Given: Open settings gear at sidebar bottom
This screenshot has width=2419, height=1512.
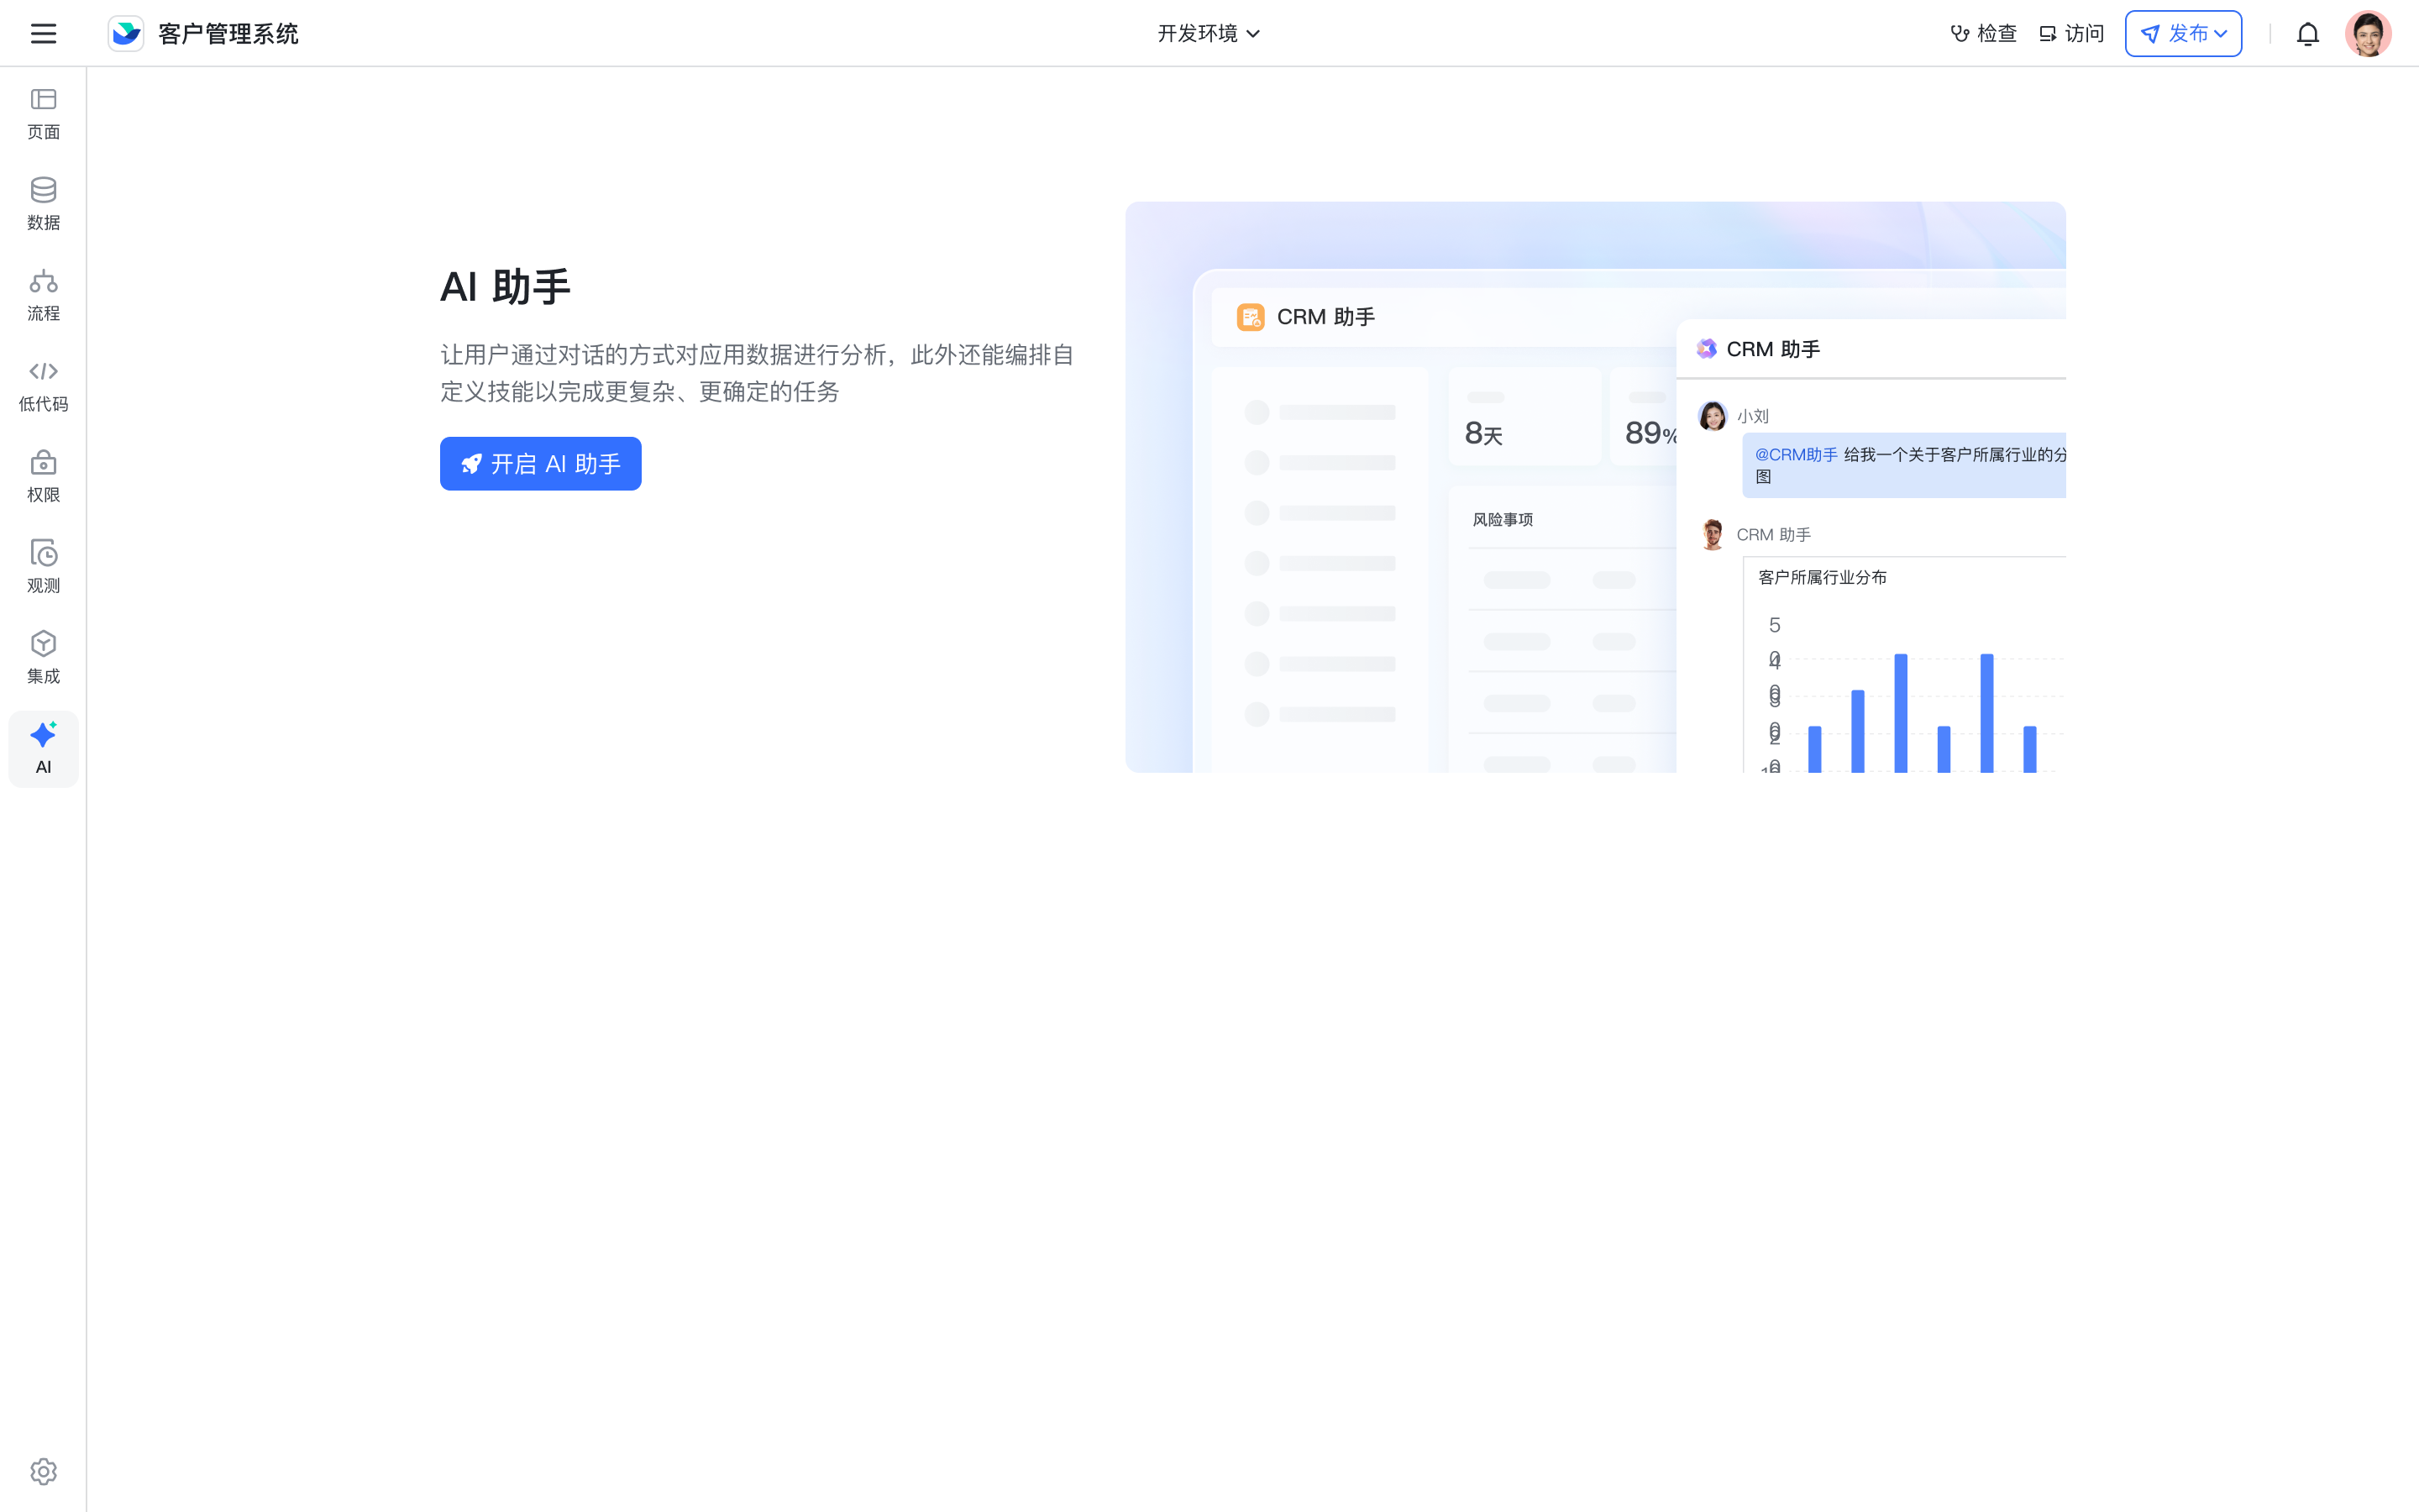Looking at the screenshot, I should coord(43,1471).
